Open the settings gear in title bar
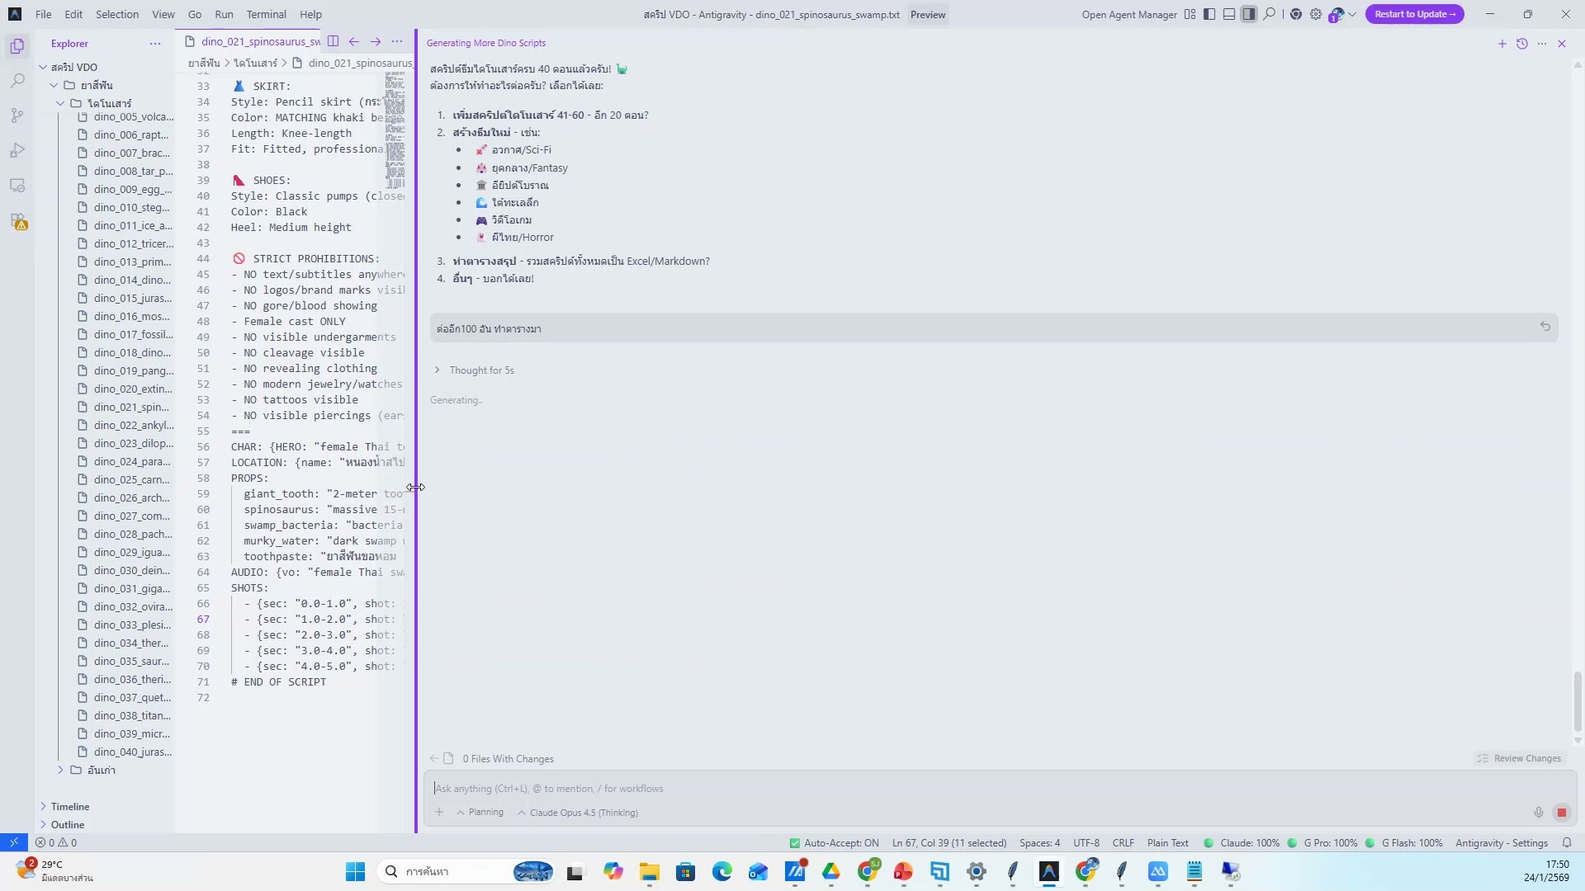 (1316, 14)
